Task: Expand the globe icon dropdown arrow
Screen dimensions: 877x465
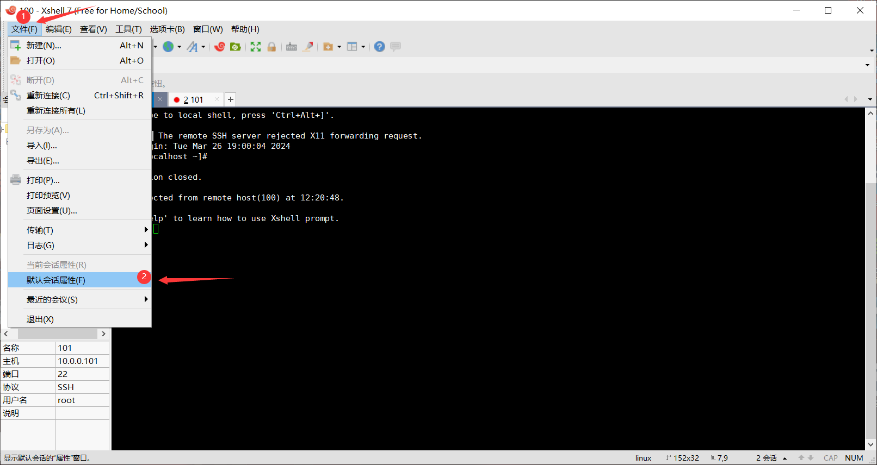Action: pyautogui.click(x=179, y=47)
